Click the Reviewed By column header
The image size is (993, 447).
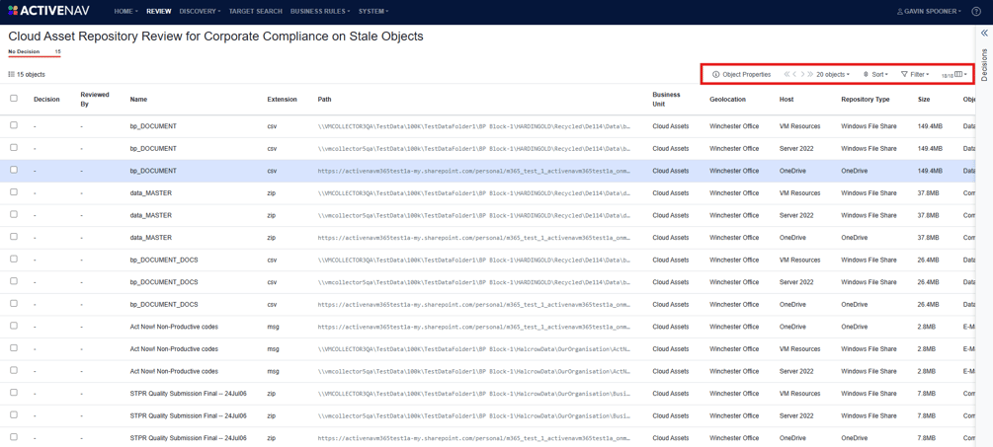point(95,100)
